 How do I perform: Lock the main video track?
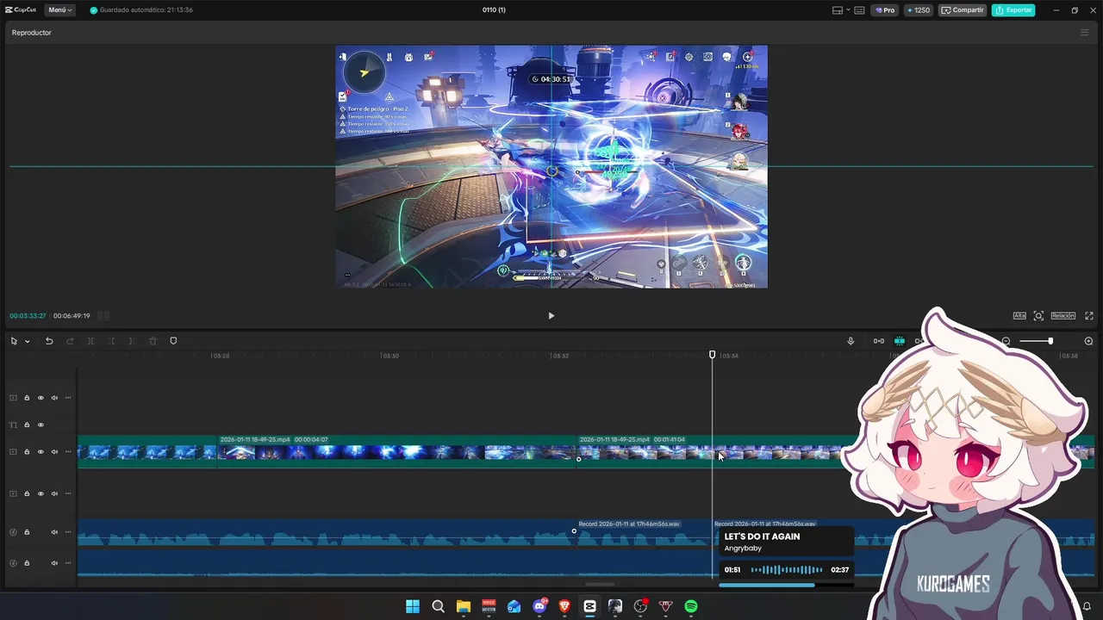click(x=27, y=452)
